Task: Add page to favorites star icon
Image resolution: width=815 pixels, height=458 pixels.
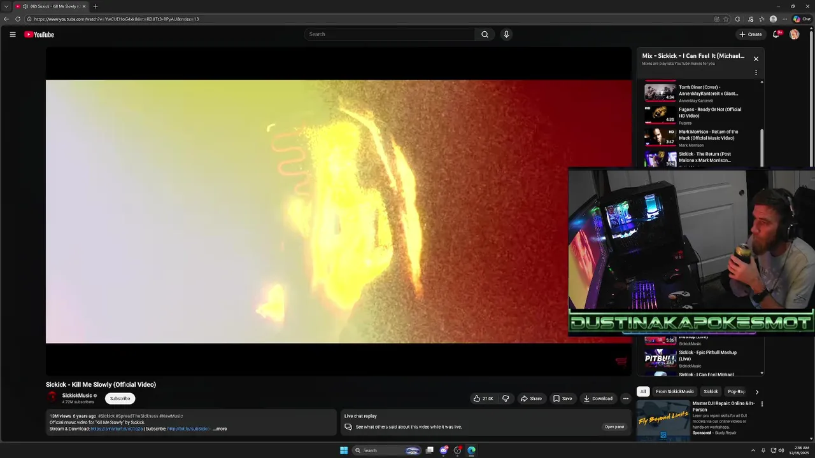Action: tap(726, 19)
